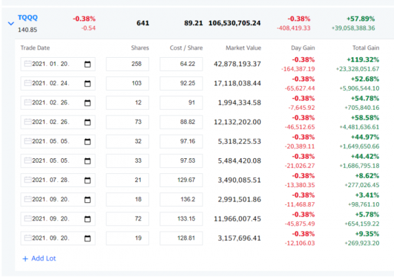Select total gain amount +23,328,051.67

click(358, 69)
